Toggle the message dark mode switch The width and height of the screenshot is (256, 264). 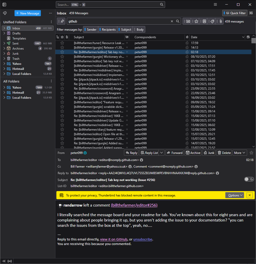pos(249,179)
